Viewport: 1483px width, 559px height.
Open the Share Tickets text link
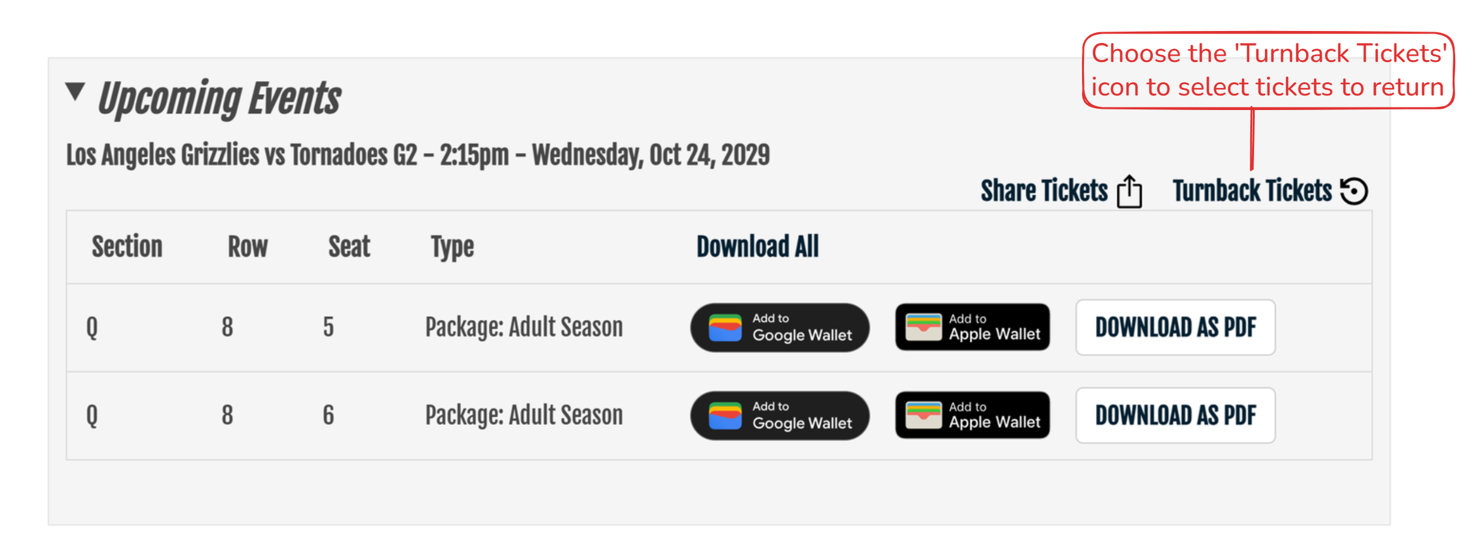click(1044, 191)
